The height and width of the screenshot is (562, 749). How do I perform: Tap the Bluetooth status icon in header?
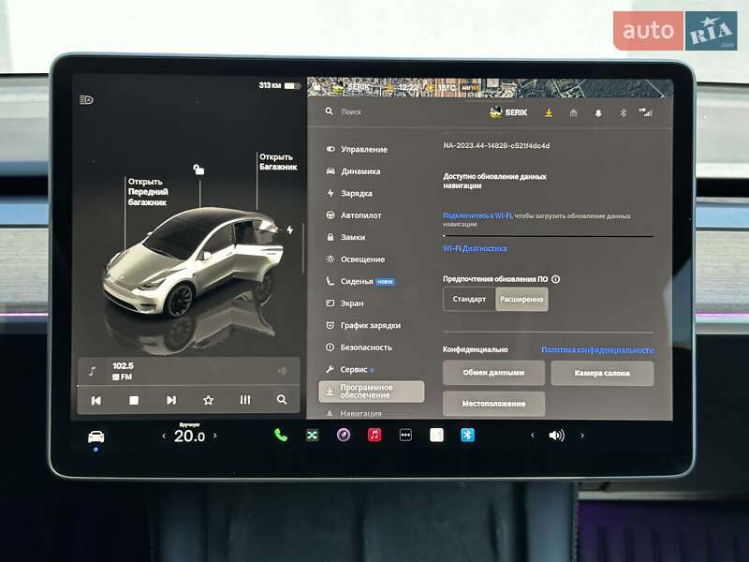click(623, 113)
